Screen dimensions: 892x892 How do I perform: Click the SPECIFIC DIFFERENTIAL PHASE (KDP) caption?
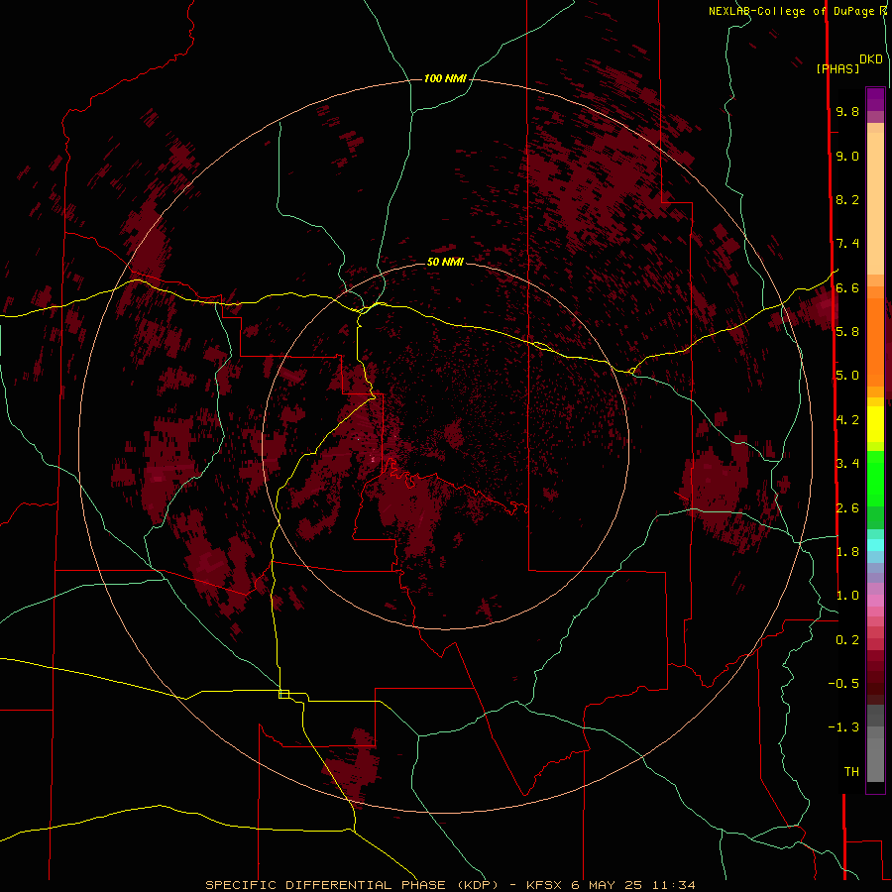tap(352, 885)
